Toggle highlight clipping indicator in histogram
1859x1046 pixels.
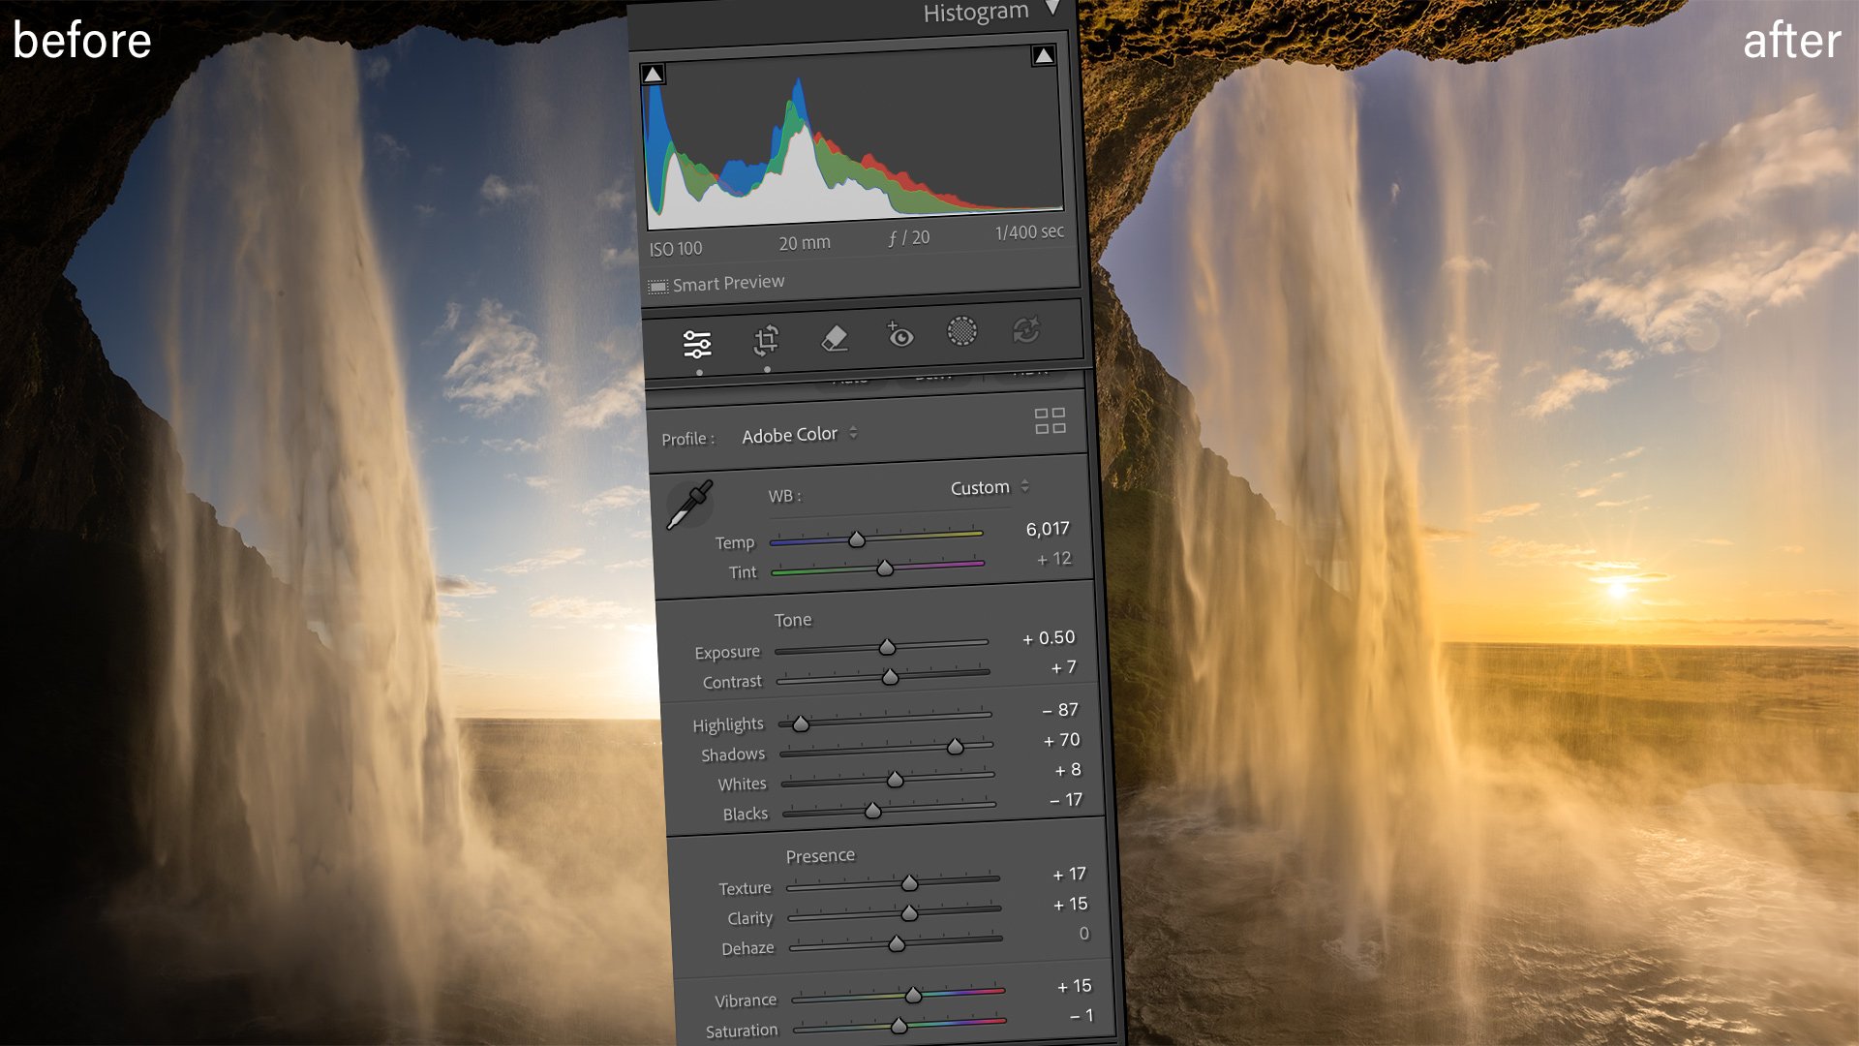(x=1043, y=55)
